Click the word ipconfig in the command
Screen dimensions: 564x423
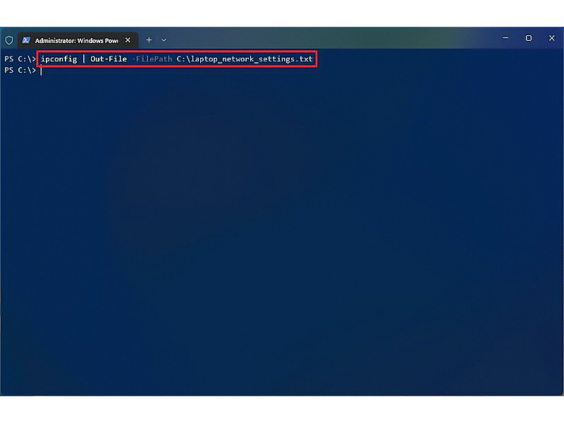coord(59,59)
